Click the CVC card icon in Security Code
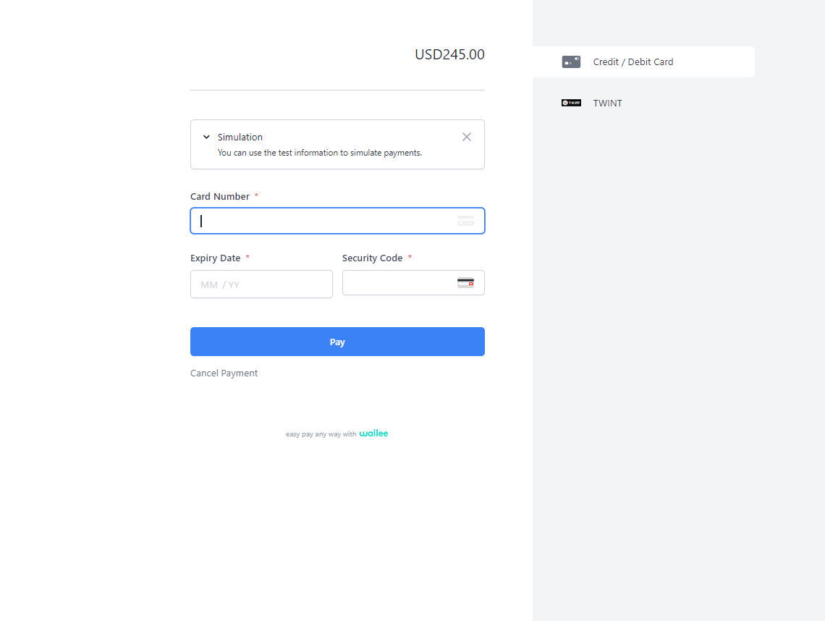This screenshot has width=825, height=621. [465, 283]
